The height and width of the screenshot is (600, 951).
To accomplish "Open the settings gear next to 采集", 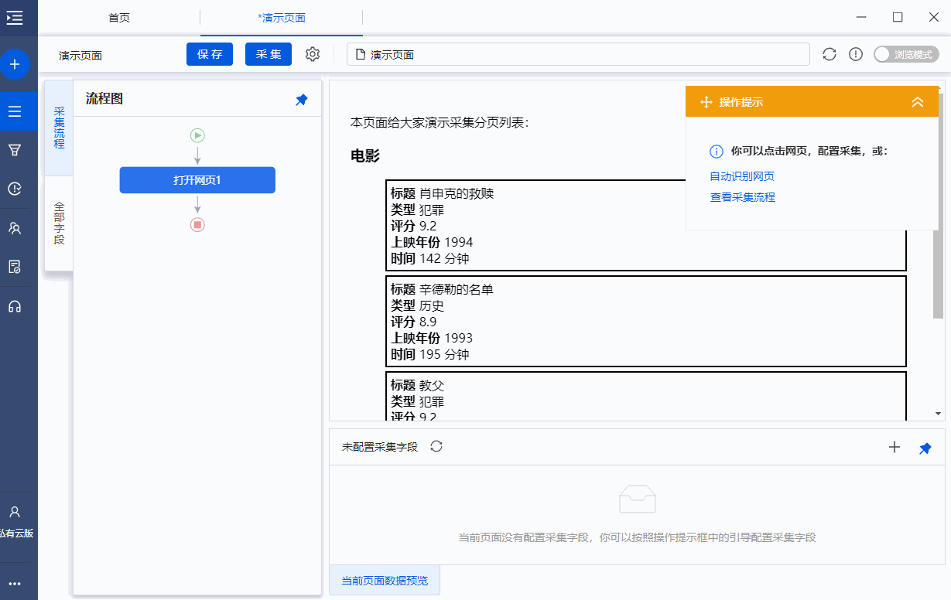I will pyautogui.click(x=313, y=54).
